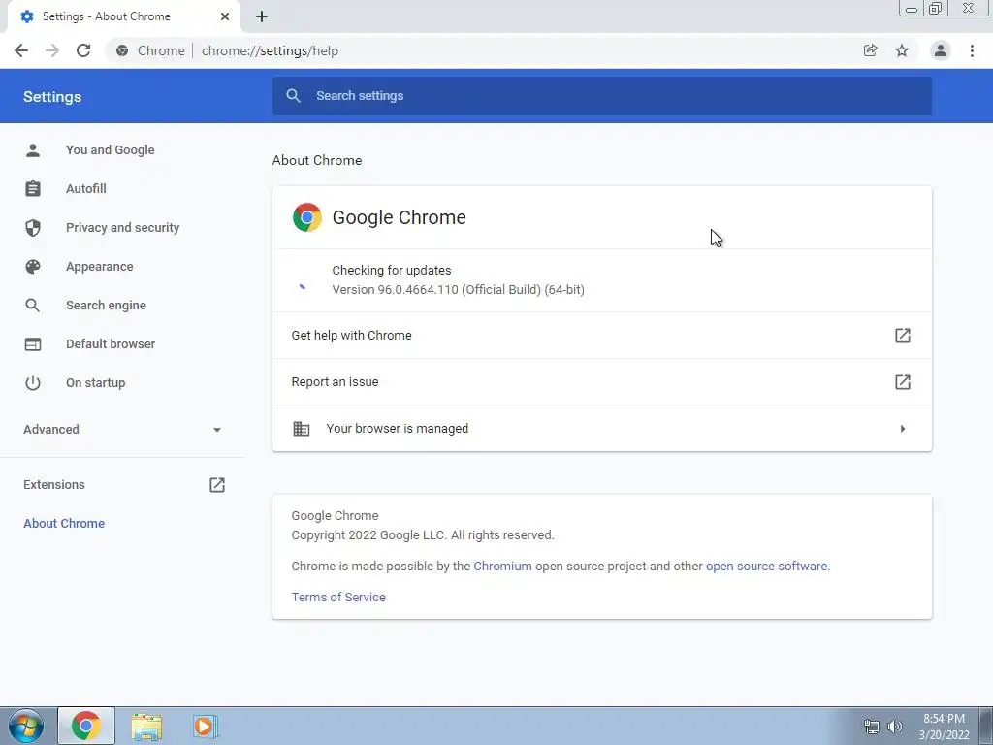
Task: Click the Default browser window icon
Action: [x=33, y=344]
